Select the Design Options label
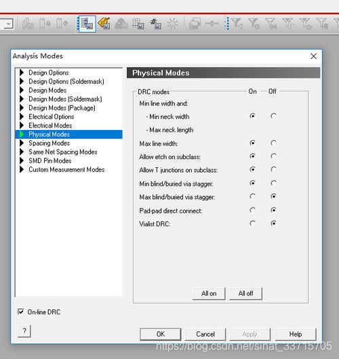 (x=49, y=72)
